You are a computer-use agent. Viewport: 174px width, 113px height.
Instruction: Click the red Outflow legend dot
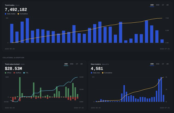pyautogui.click(x=14, y=73)
